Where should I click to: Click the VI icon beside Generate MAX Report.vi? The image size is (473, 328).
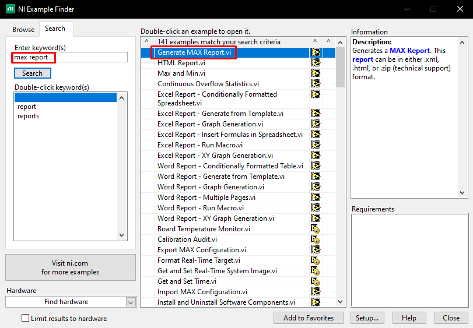(316, 52)
